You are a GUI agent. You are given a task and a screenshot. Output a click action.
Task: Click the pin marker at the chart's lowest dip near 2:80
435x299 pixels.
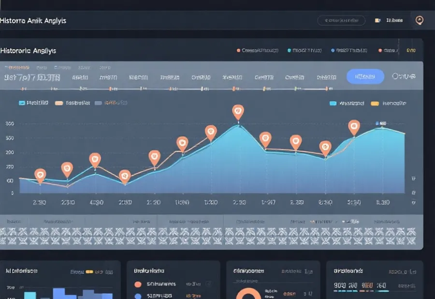(125, 176)
